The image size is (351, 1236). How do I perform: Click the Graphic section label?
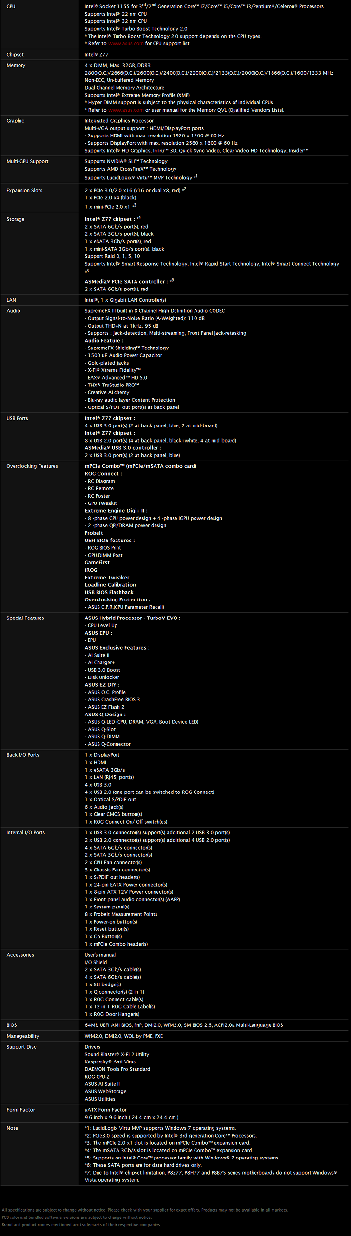(15, 121)
